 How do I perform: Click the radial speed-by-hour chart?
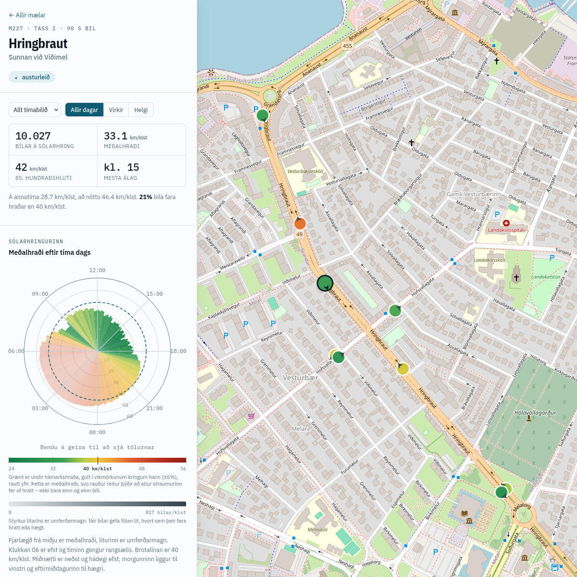tap(97, 351)
